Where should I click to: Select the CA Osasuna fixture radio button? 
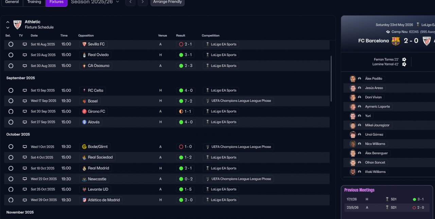11,66
